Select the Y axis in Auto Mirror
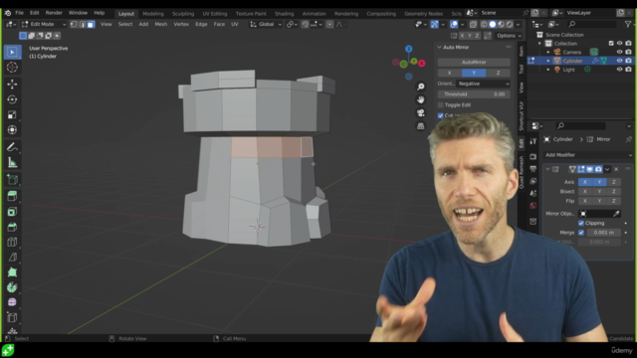Image resolution: width=637 pixels, height=358 pixels. (474, 73)
